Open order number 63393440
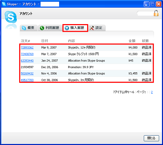The image size is (163, 145). (27, 60)
